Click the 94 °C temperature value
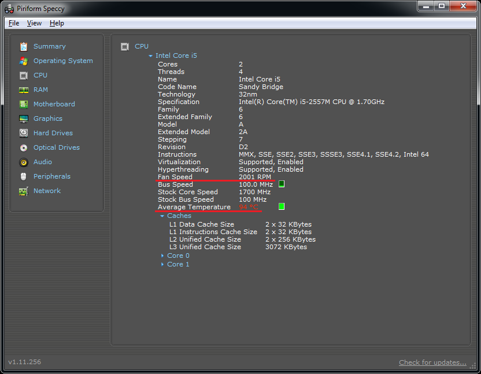The image size is (481, 374). click(249, 207)
